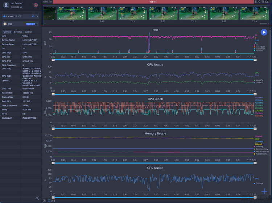This screenshot has width=272, height=203.
Task: Click the 原神 game app icon
Action: (x=5, y=24)
